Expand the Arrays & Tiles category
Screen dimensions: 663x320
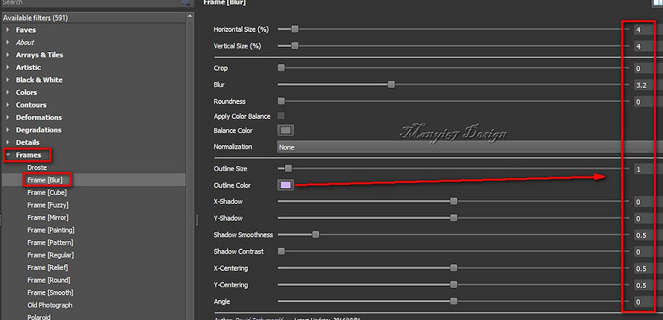pos(9,55)
